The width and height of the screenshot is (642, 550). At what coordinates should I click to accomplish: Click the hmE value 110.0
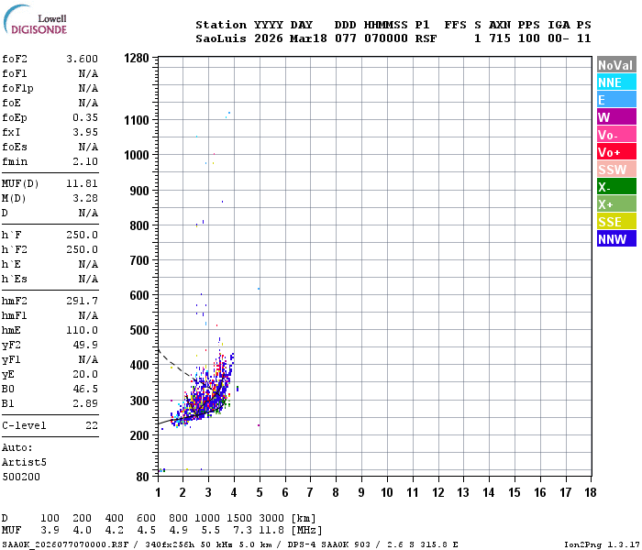pyautogui.click(x=83, y=330)
